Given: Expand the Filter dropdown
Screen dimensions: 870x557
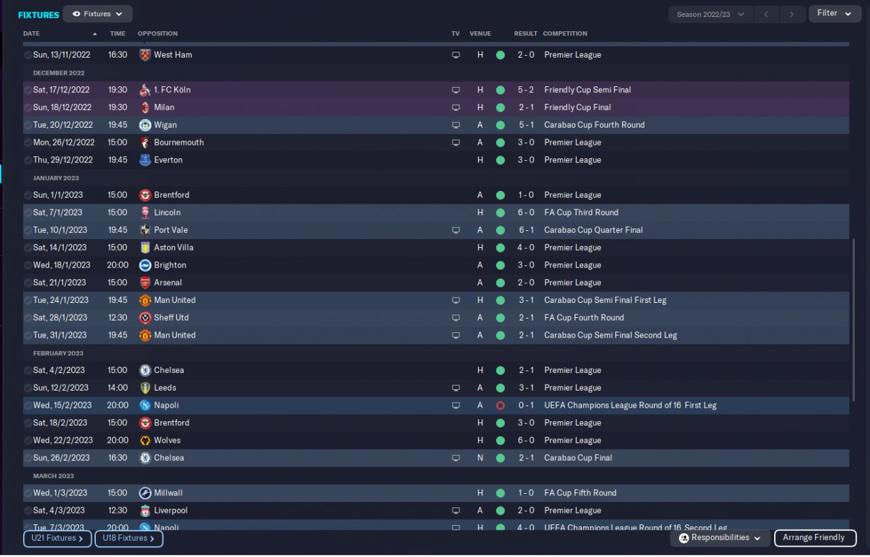Looking at the screenshot, I should [835, 14].
